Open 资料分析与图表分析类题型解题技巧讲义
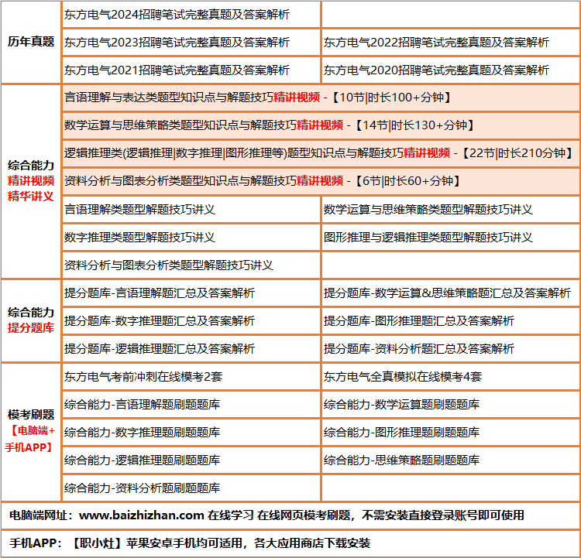This screenshot has width=581, height=558. coord(169,265)
